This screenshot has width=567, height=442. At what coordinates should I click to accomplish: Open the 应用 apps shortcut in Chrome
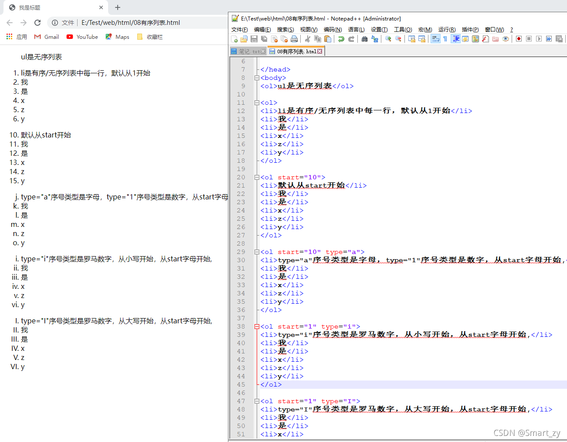pyautogui.click(x=17, y=37)
